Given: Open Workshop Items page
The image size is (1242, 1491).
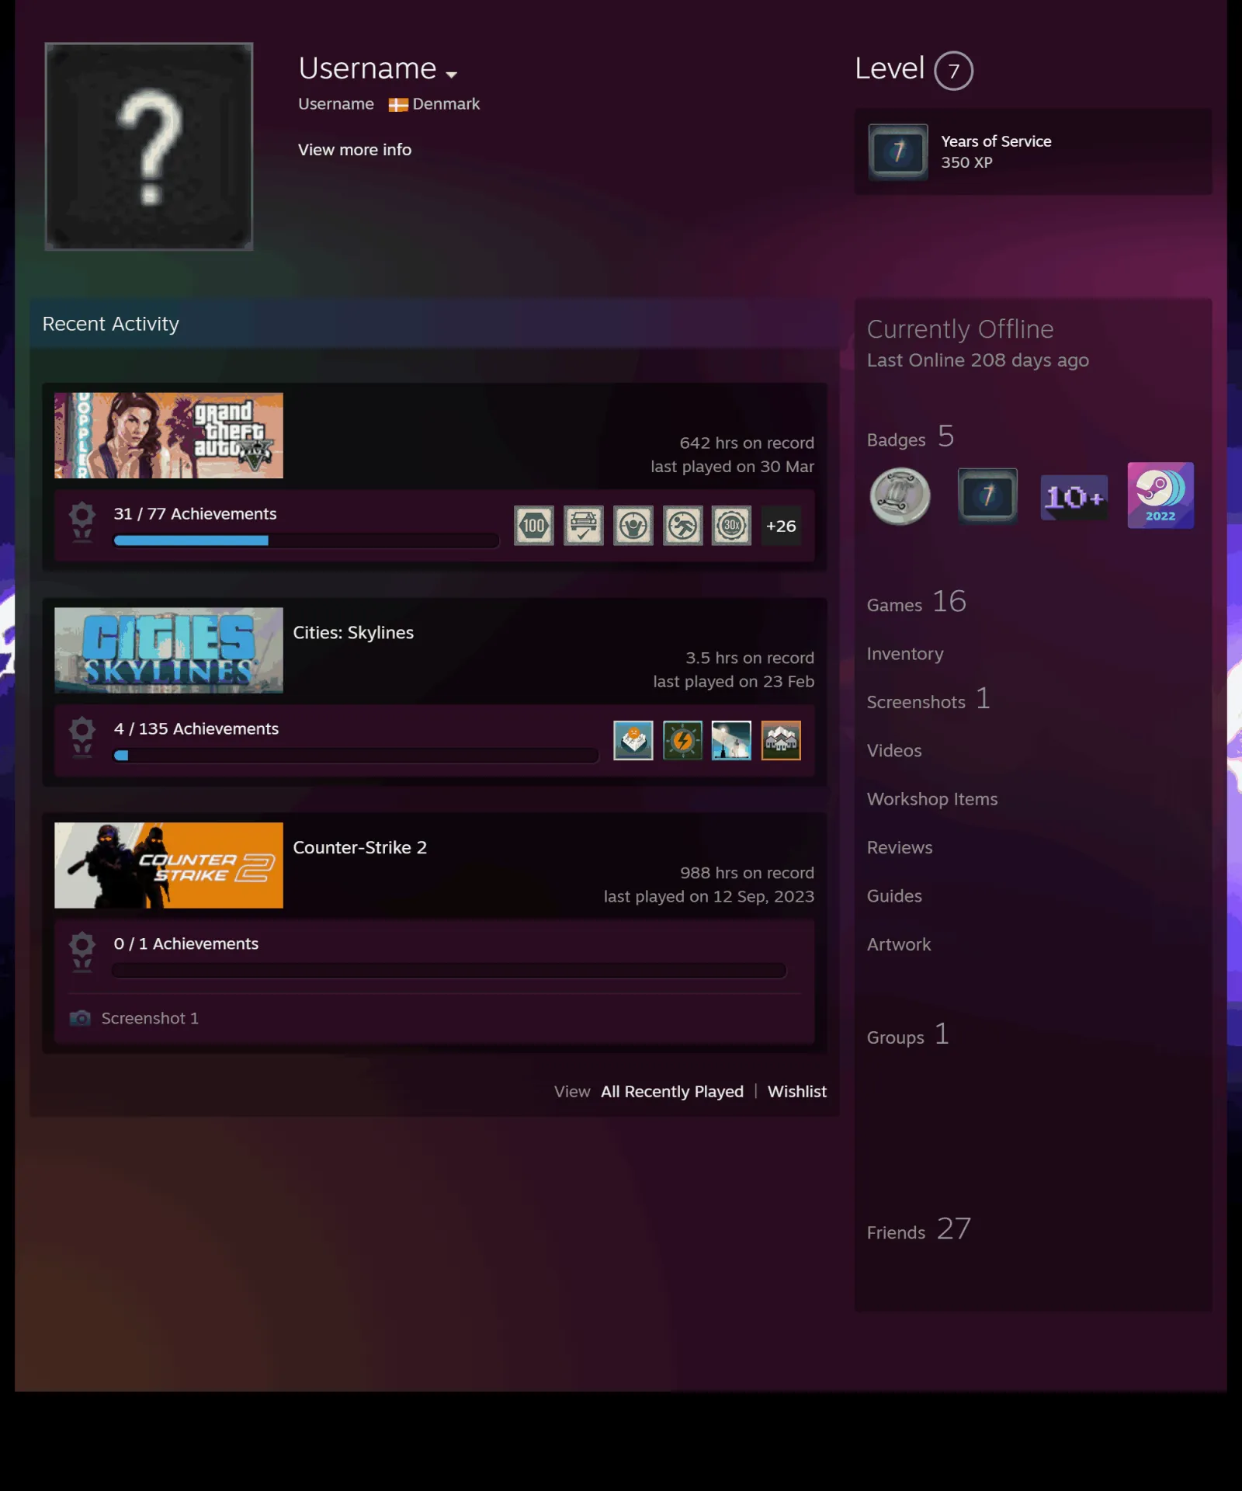Looking at the screenshot, I should (x=932, y=800).
